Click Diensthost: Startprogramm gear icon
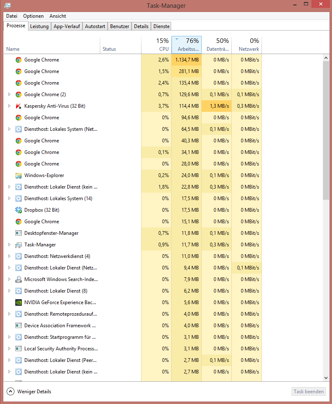Image resolution: width=332 pixels, height=404 pixels. tap(18, 337)
